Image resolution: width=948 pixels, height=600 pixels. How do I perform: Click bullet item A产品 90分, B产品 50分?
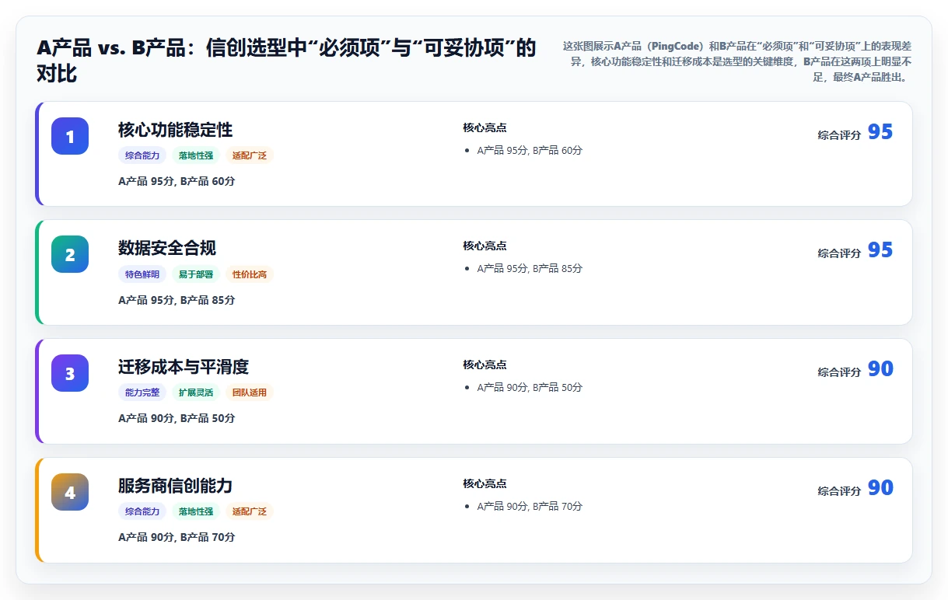(530, 387)
